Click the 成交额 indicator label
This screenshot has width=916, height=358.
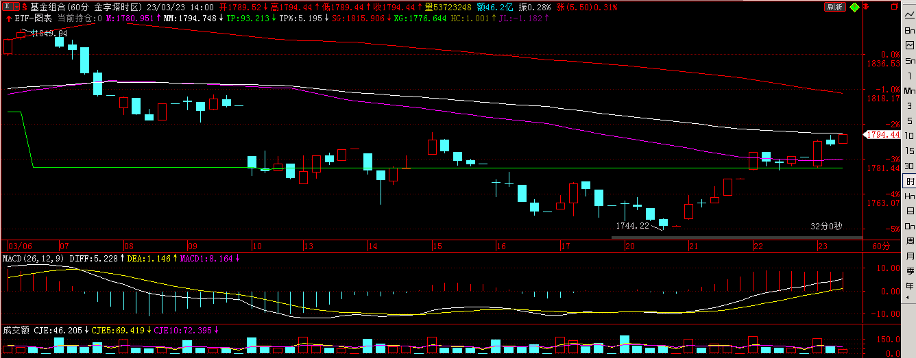tap(16, 330)
